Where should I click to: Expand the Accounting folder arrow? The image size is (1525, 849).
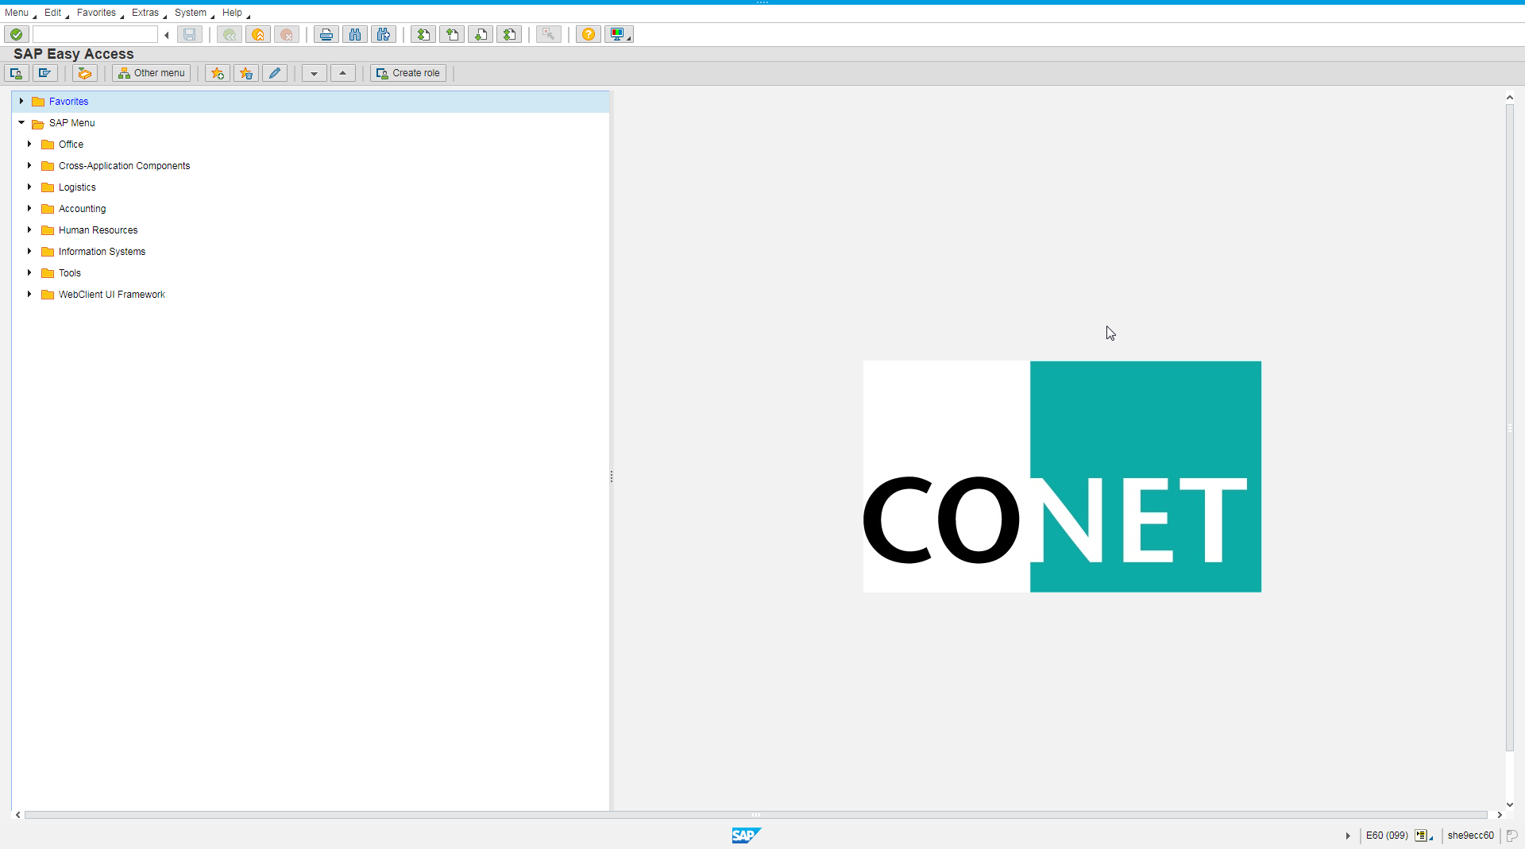tap(29, 209)
